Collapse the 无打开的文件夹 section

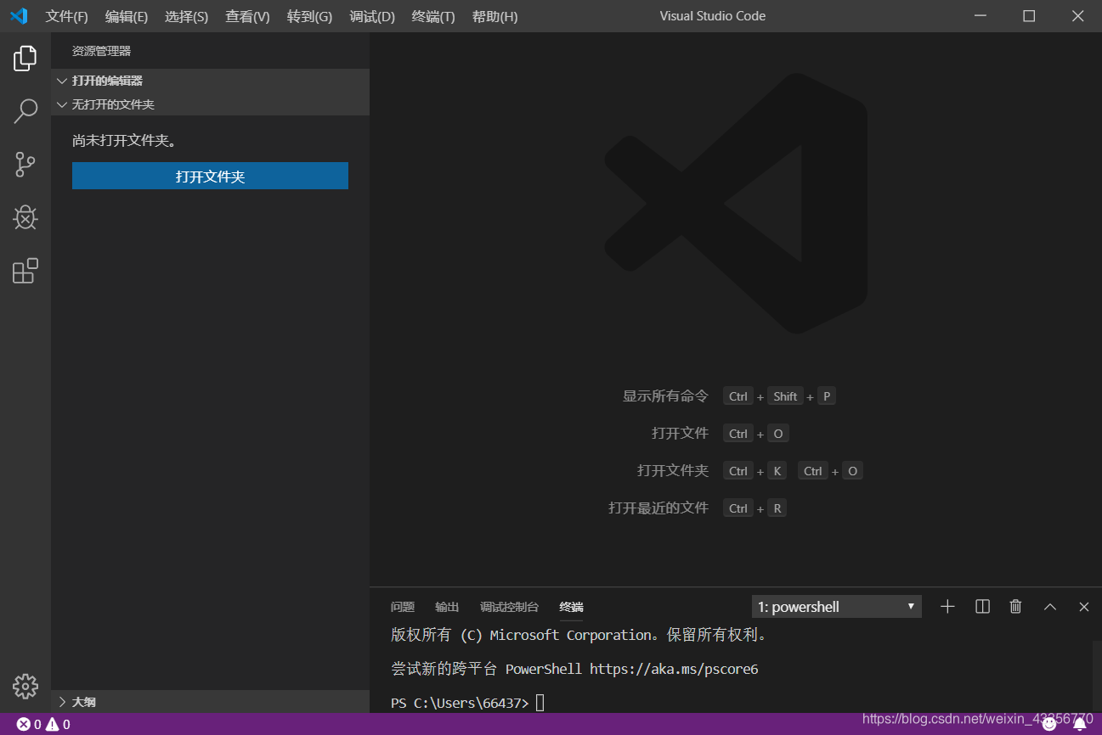pos(210,104)
